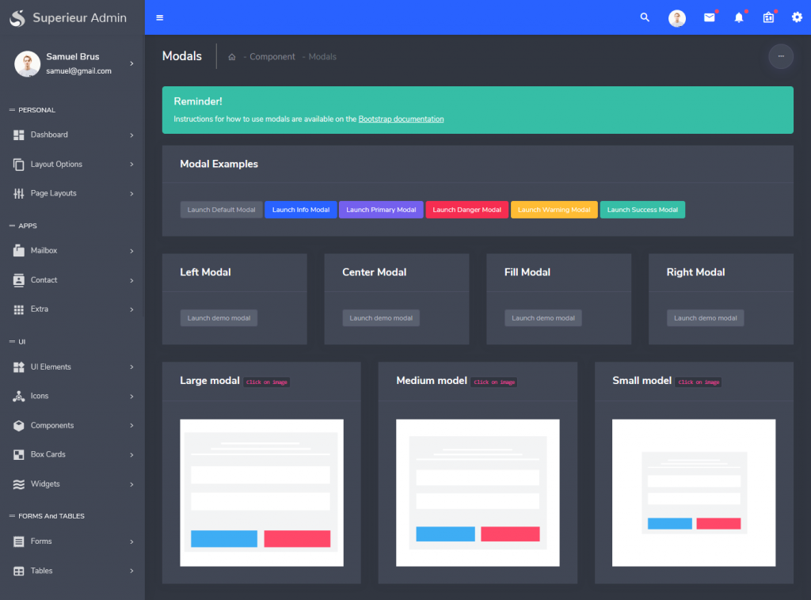Open the Box Cards menu item
Viewport: 811px width, 600px height.
(x=72, y=455)
